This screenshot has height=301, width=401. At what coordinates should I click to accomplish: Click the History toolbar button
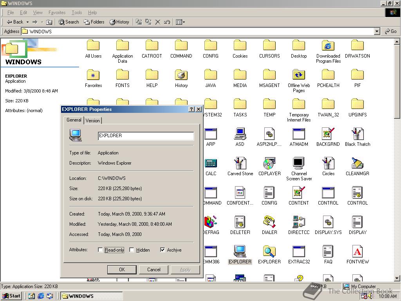click(119, 22)
